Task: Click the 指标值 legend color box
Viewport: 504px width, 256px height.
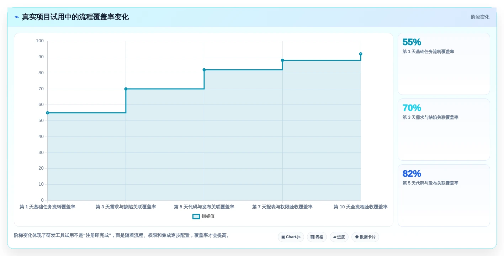Action: (x=196, y=216)
